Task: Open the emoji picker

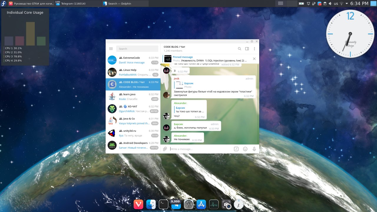Action: (245, 149)
